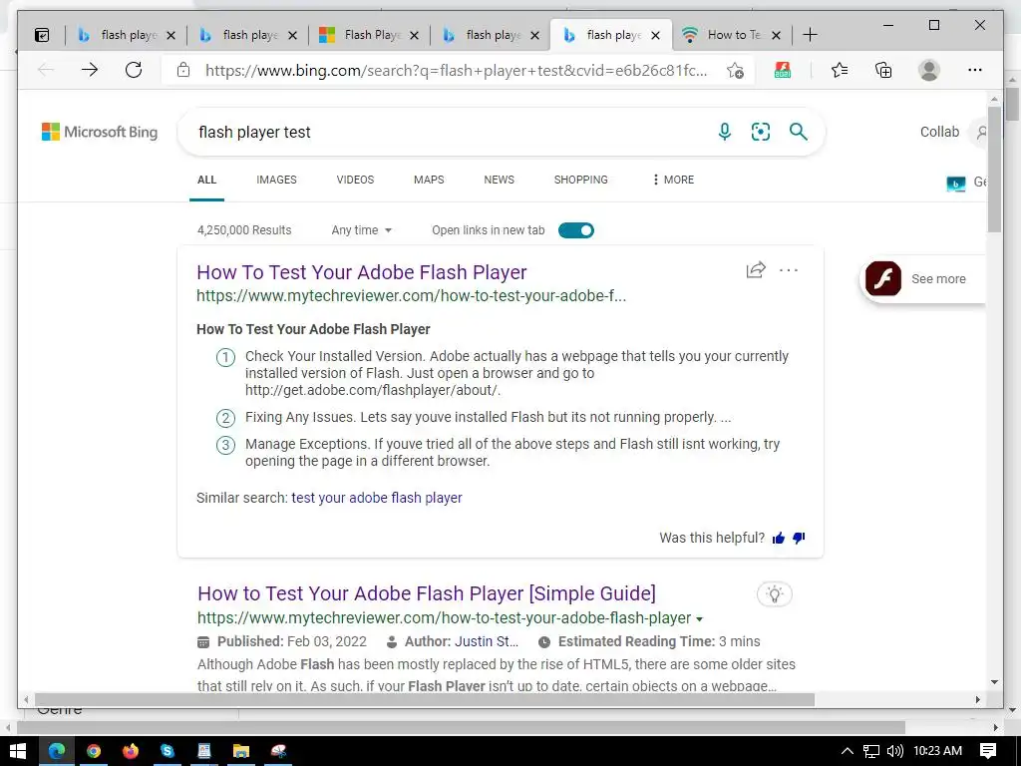This screenshot has height=766, width=1021.
Task: Open the browser profile avatar
Action: (x=928, y=70)
